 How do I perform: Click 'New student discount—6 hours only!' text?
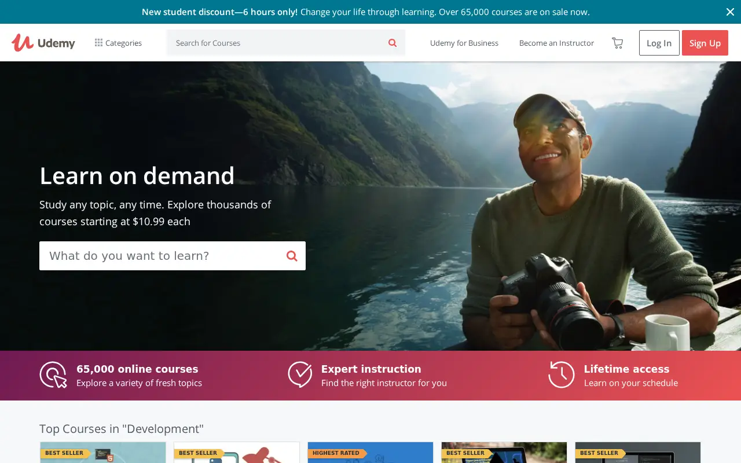[x=220, y=12]
